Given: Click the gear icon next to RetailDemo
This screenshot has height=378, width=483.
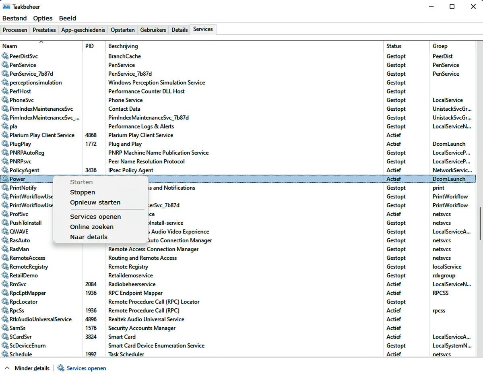Looking at the screenshot, I should 5,276.
